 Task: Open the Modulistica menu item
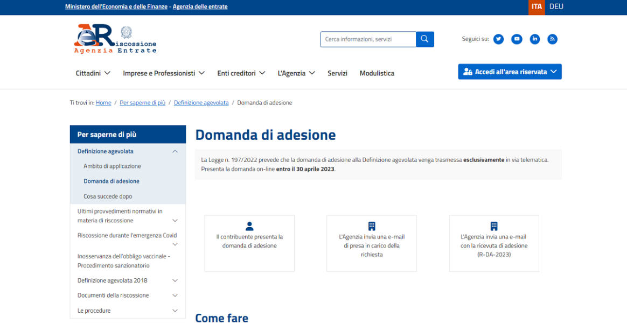377,73
